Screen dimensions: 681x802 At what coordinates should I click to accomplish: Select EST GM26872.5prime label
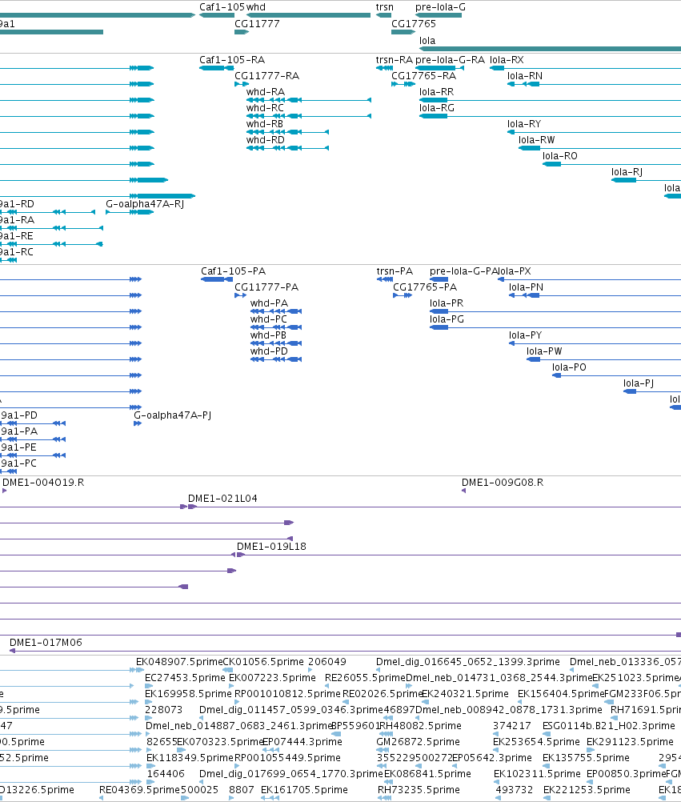[419, 742]
